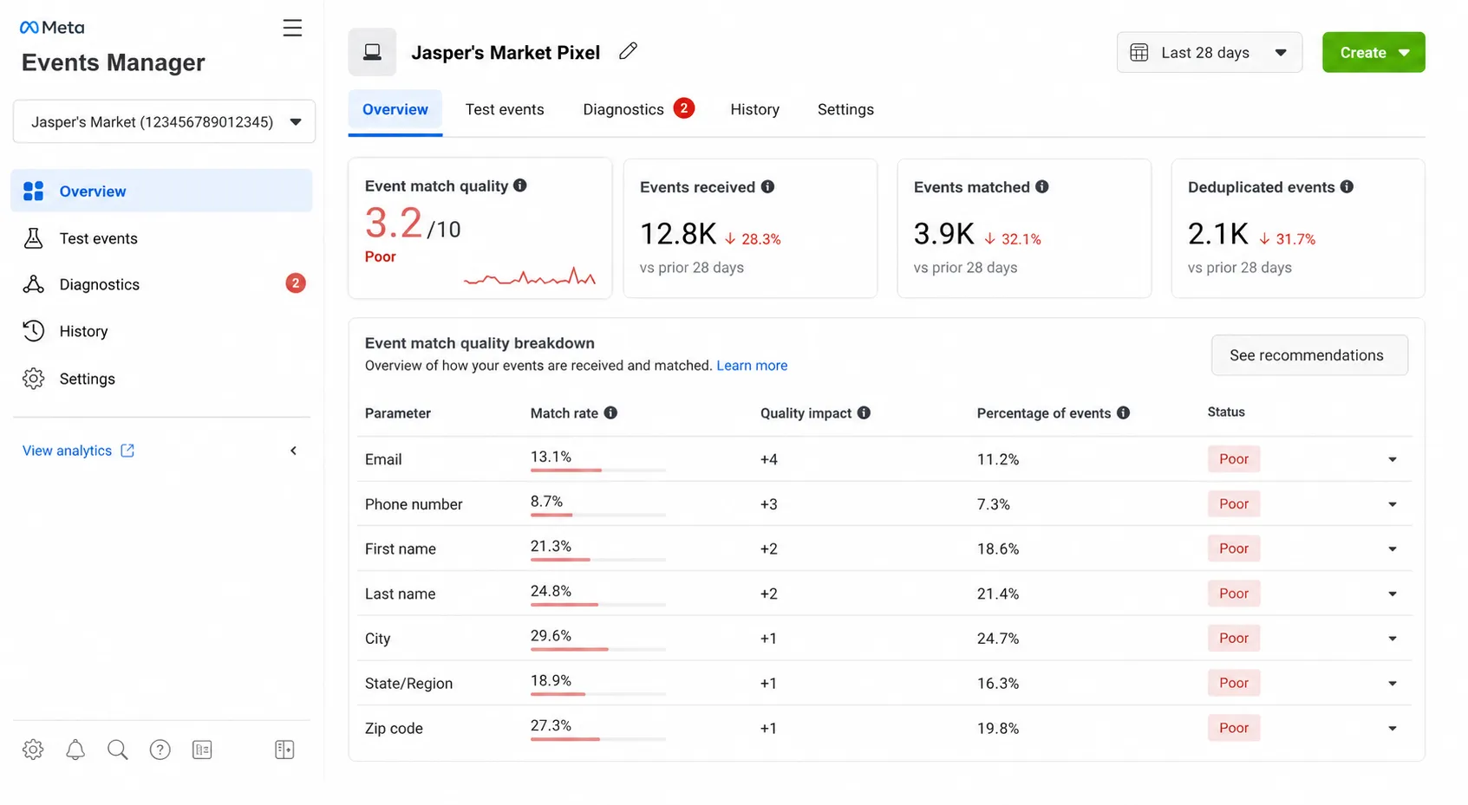The height and width of the screenshot is (805, 1468).
Task: Expand the State/Region row details
Action: 1392,684
